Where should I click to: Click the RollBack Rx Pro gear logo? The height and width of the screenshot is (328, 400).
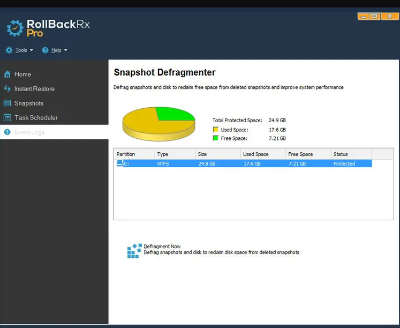[15, 28]
